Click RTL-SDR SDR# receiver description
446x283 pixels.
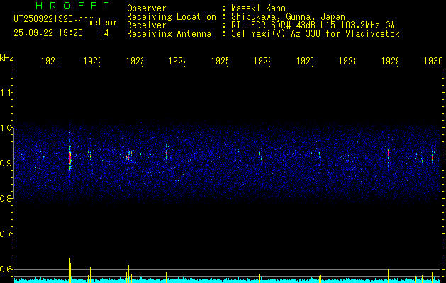[x=313, y=25]
